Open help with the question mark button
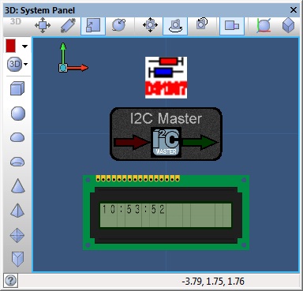The height and width of the screenshot is (291, 303). tap(10, 281)
